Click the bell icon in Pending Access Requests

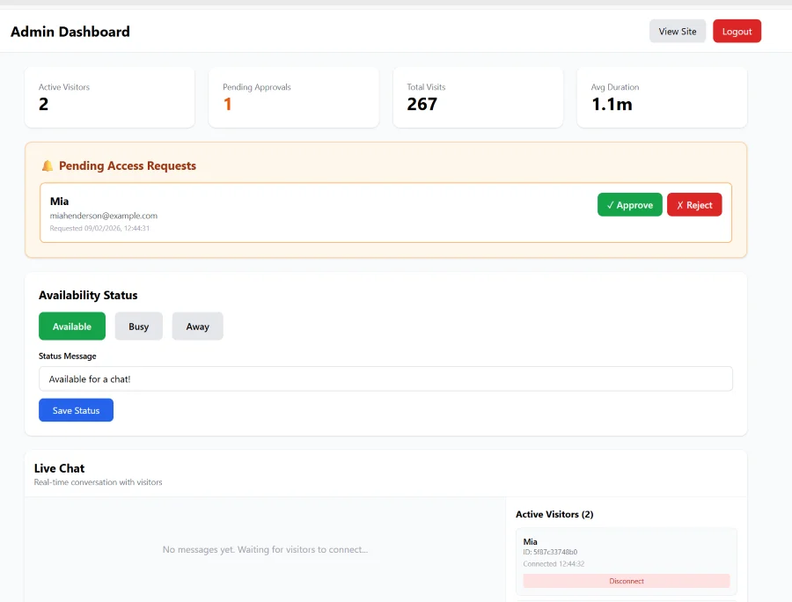[x=48, y=165]
